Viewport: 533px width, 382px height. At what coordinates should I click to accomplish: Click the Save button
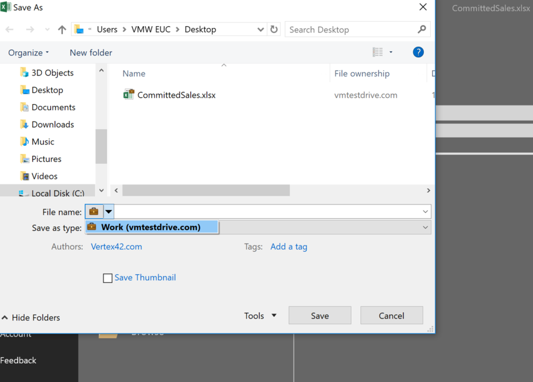(320, 316)
